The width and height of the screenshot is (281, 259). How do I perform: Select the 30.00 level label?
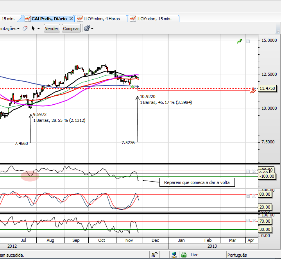(x=265, y=229)
